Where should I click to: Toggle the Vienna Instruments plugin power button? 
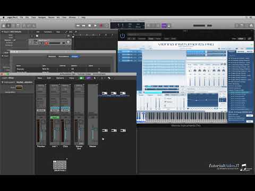click(122, 36)
